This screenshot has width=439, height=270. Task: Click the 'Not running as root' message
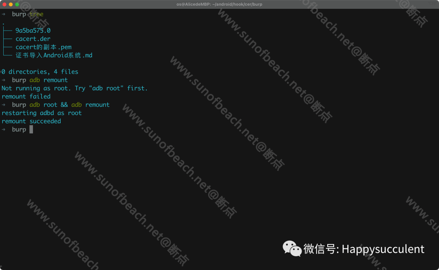pyautogui.click(x=74, y=88)
